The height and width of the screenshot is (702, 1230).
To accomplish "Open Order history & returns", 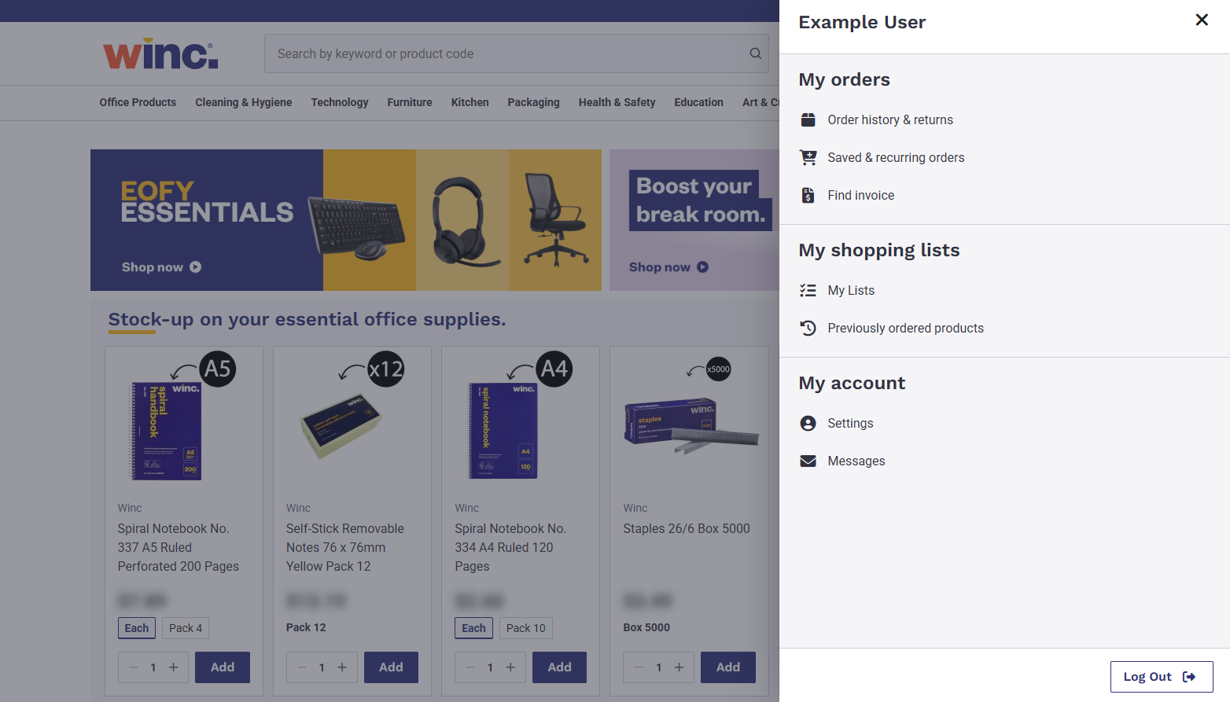I will point(890,119).
